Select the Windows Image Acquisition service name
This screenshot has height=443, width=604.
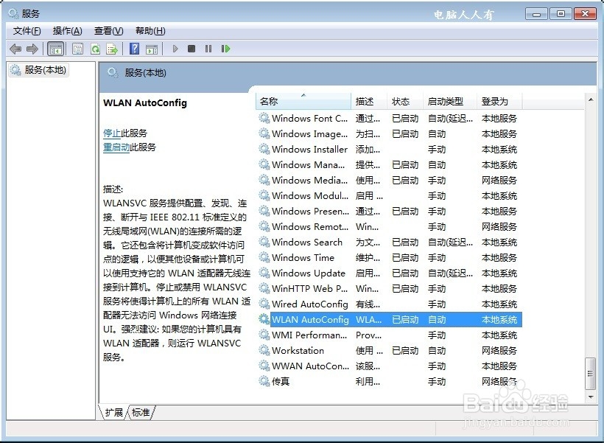click(309, 134)
